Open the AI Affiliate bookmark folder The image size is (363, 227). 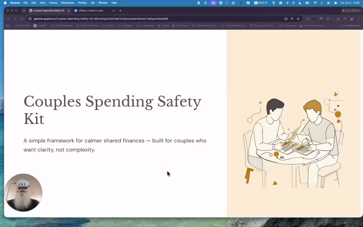(125, 26)
